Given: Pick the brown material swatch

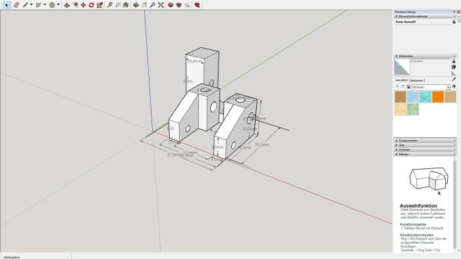Looking at the screenshot, I should point(400,97).
